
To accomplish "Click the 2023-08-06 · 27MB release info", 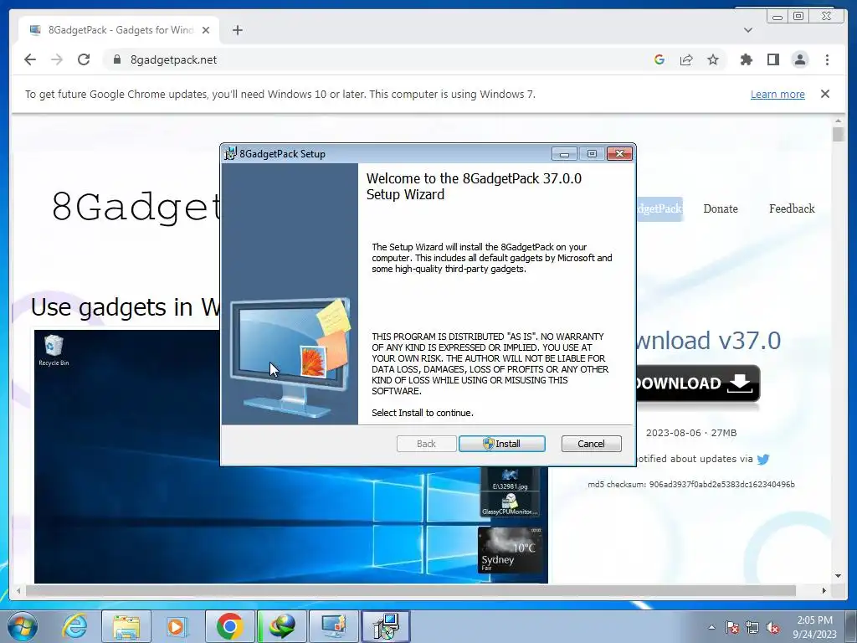I will pos(690,433).
